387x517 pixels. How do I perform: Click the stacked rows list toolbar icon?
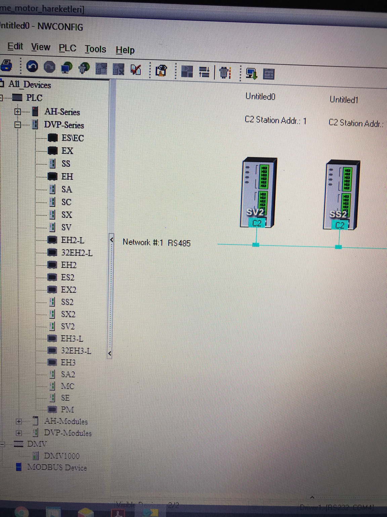[204, 72]
